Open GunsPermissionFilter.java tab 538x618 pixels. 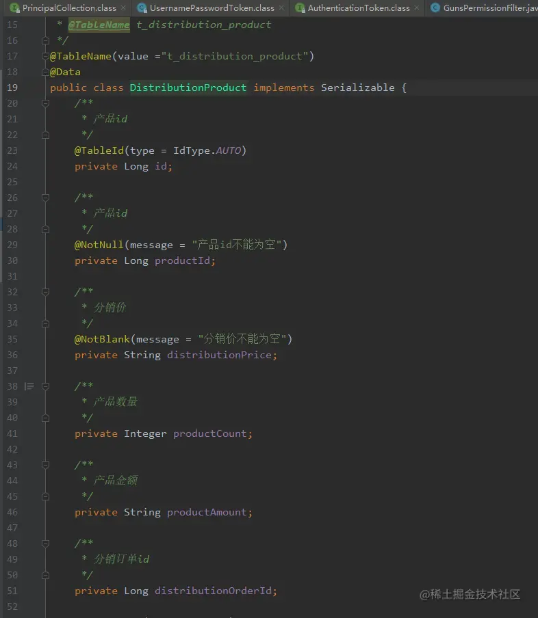click(490, 8)
